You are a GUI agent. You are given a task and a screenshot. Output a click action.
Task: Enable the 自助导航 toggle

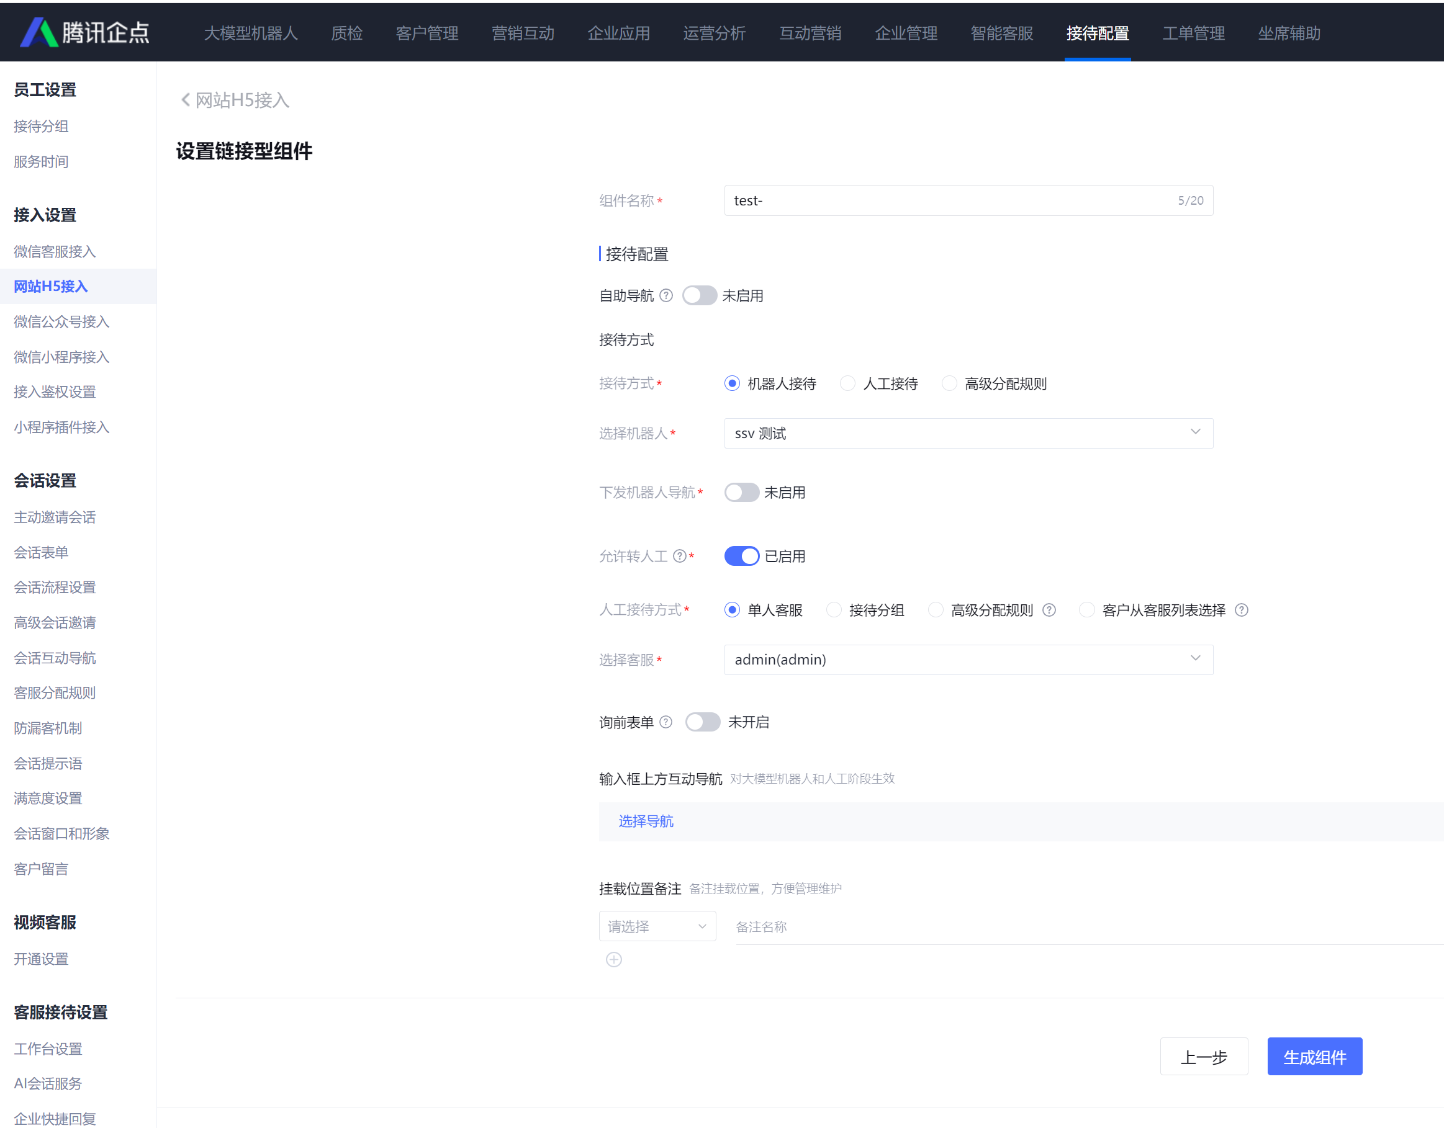tap(700, 295)
